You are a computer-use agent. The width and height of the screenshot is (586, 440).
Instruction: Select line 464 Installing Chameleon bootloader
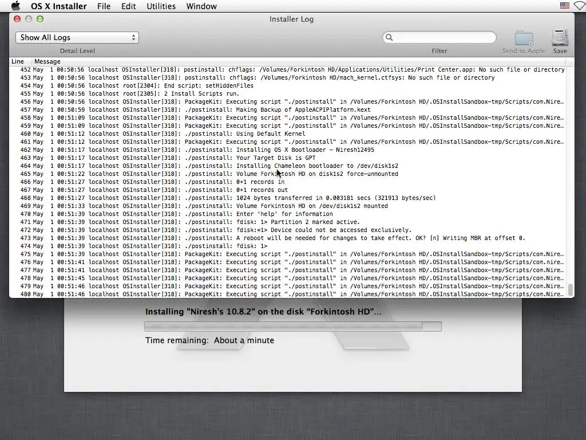[x=288, y=166]
